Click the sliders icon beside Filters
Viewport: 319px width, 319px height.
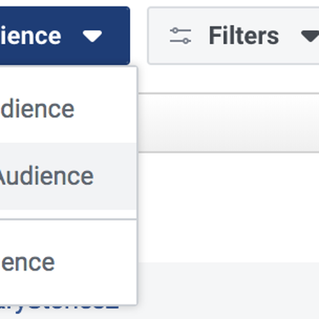point(181,36)
